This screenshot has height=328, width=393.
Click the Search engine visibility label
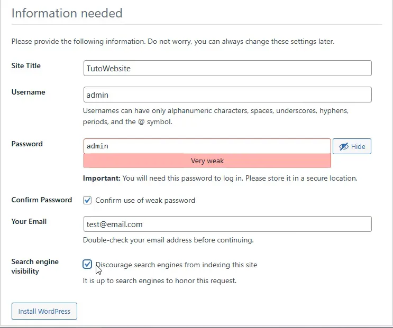click(35, 266)
